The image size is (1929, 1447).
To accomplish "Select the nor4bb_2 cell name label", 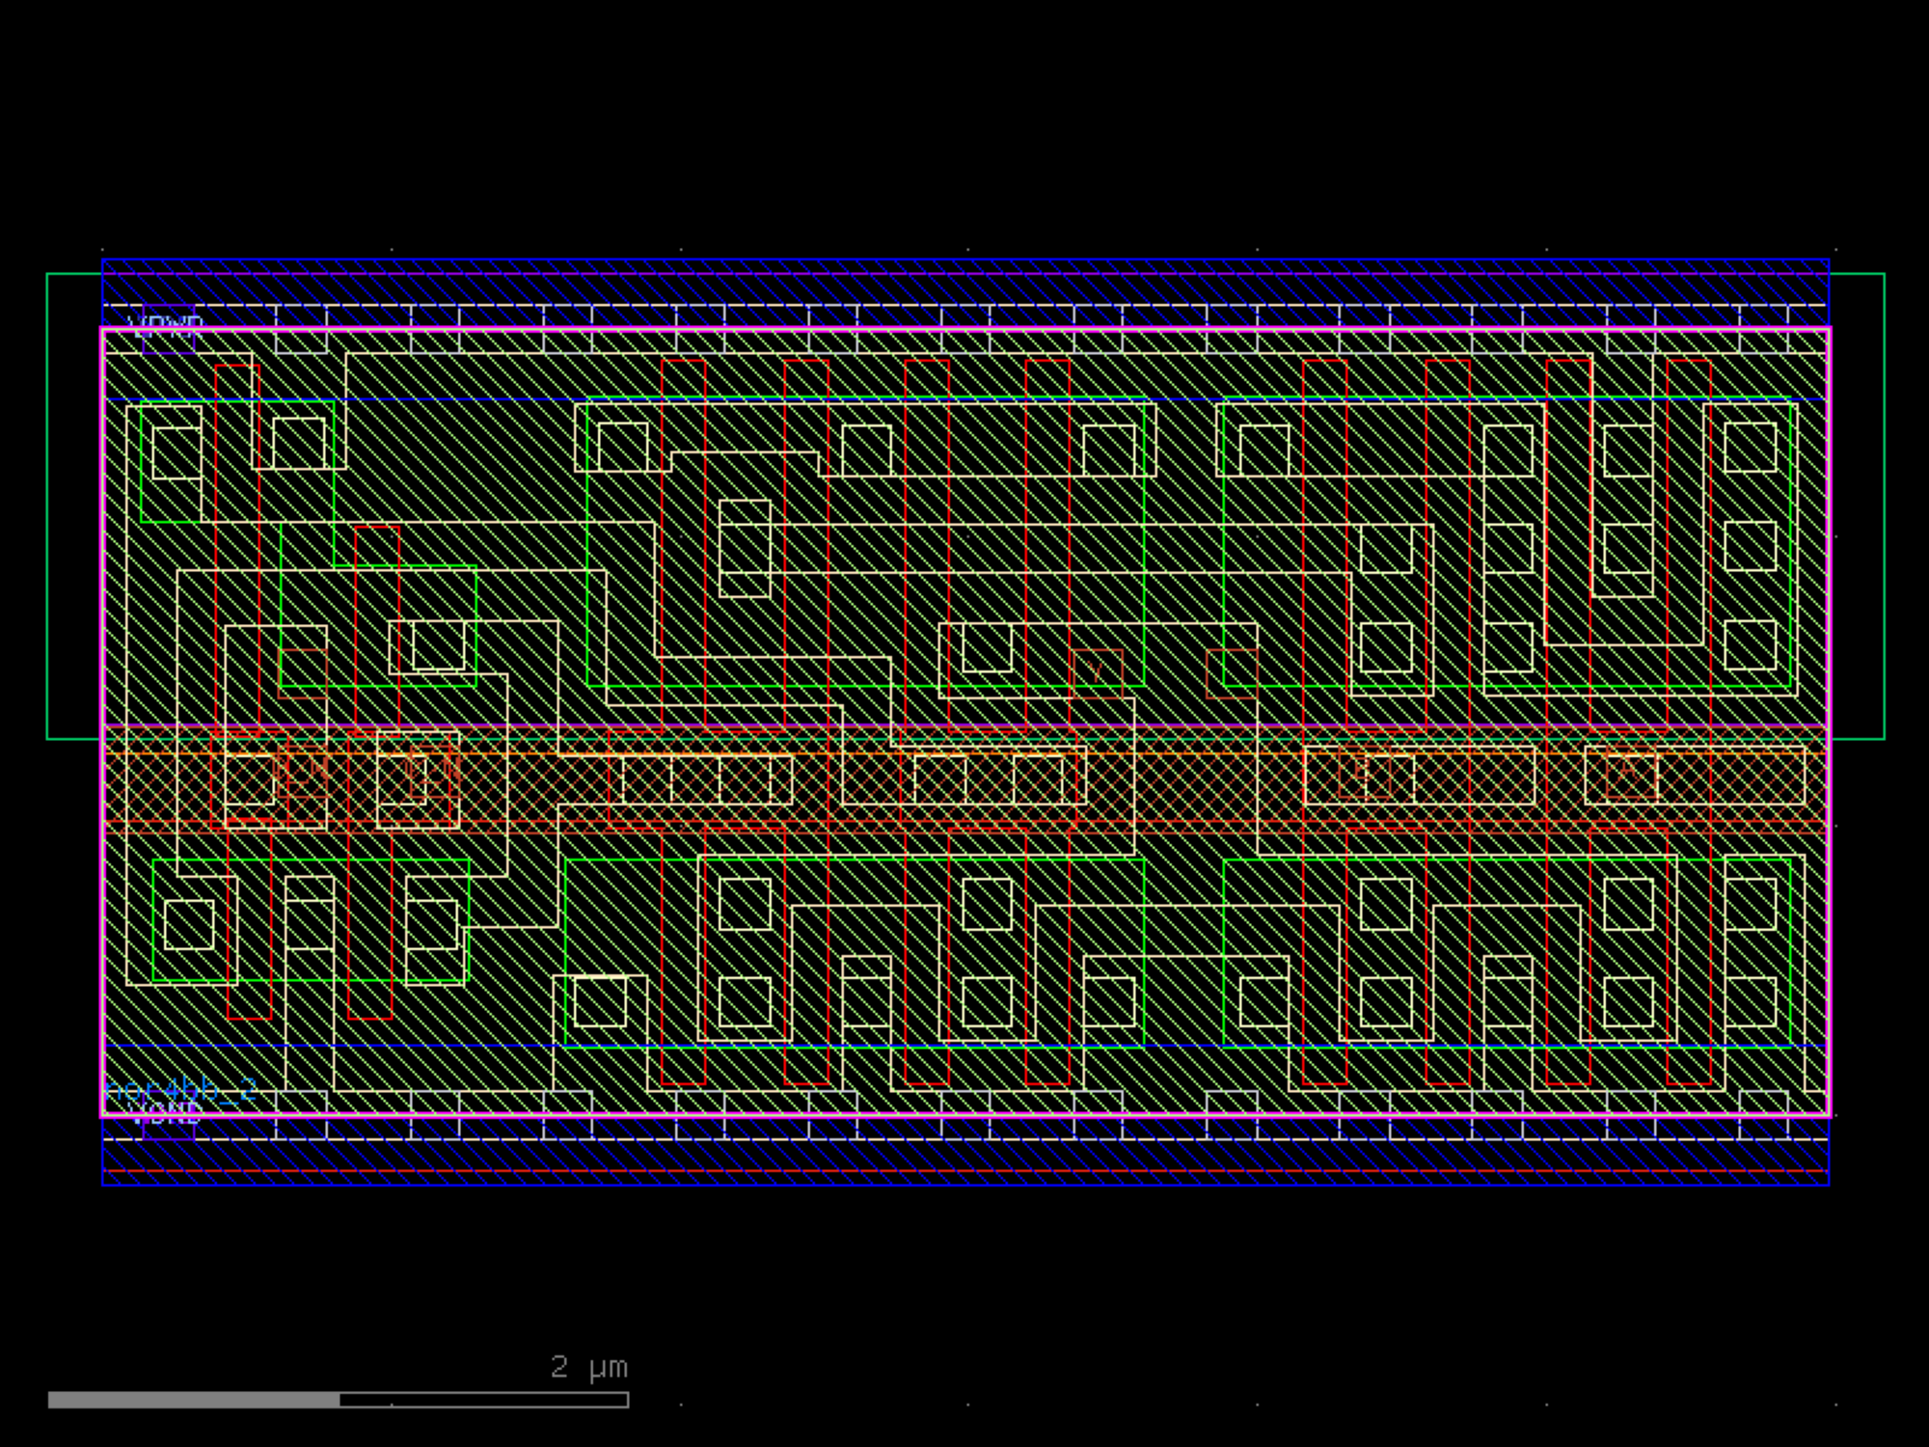I will pos(180,1090).
